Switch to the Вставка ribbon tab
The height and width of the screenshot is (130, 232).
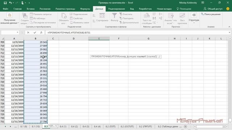(x=30, y=9)
